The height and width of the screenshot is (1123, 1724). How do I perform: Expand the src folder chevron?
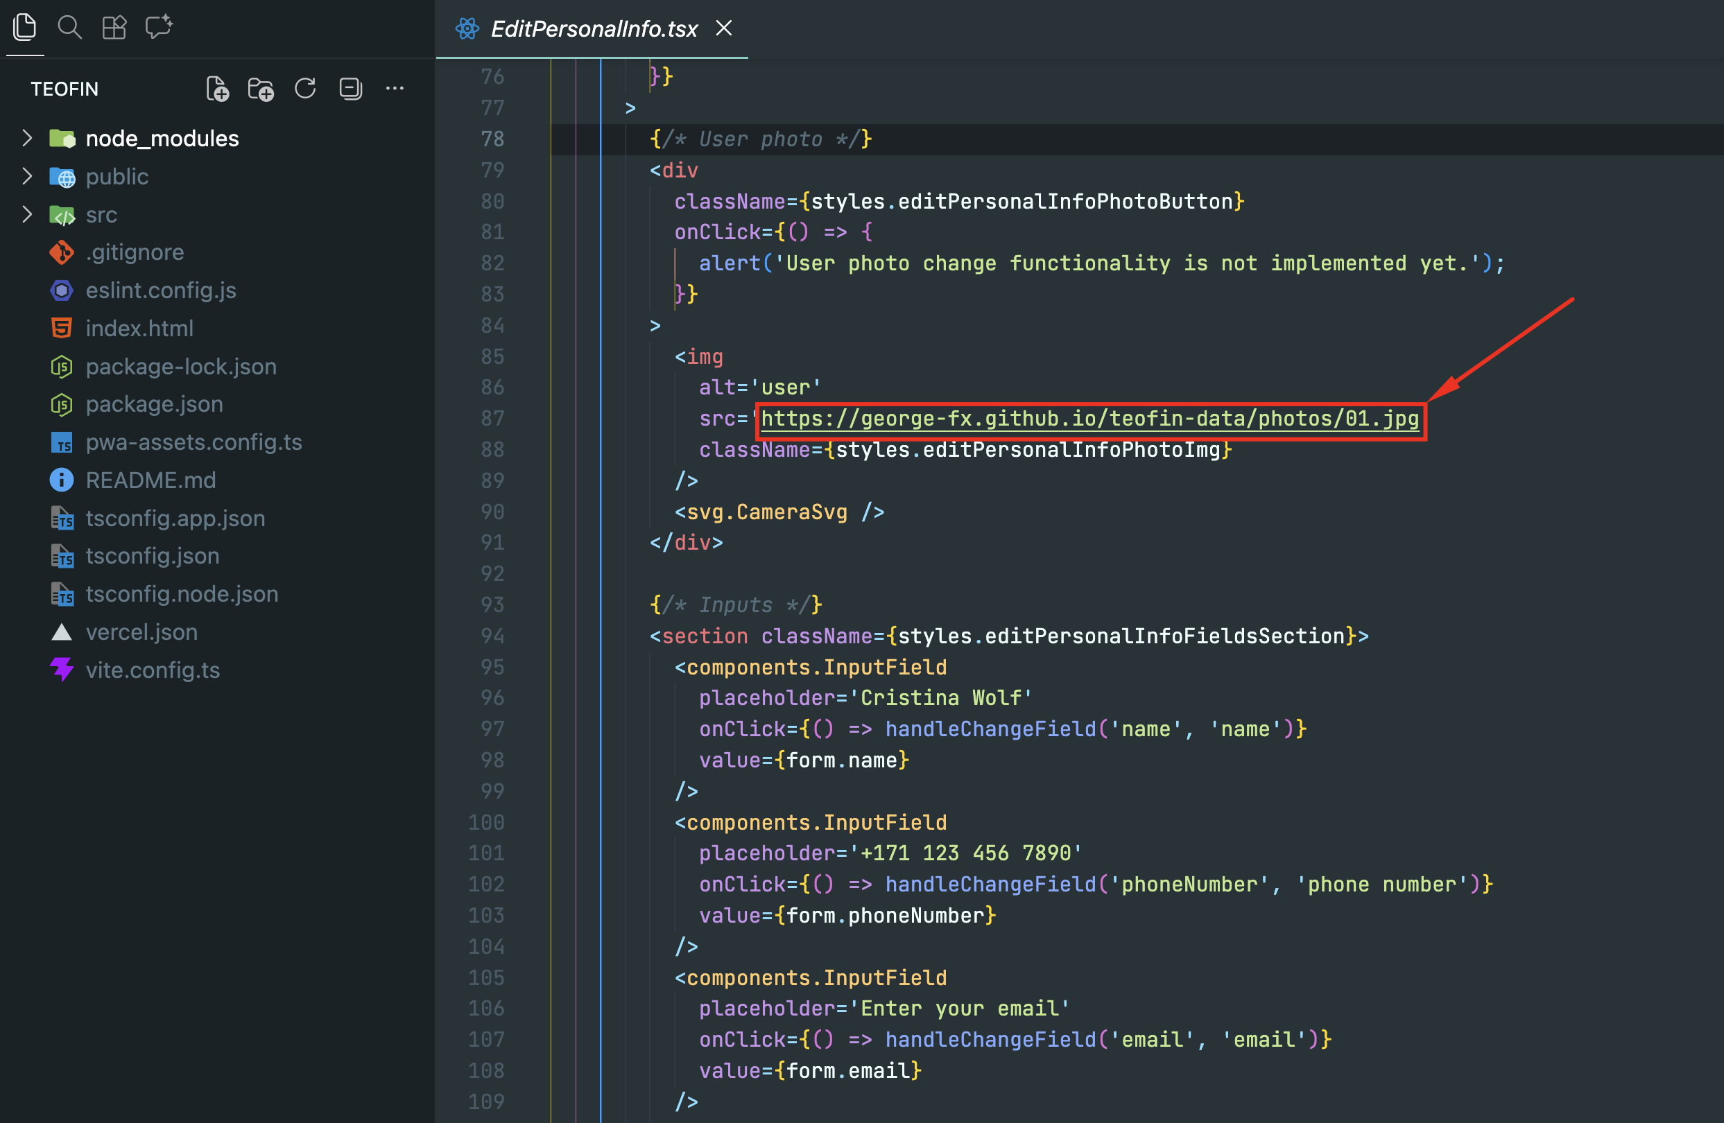[28, 214]
